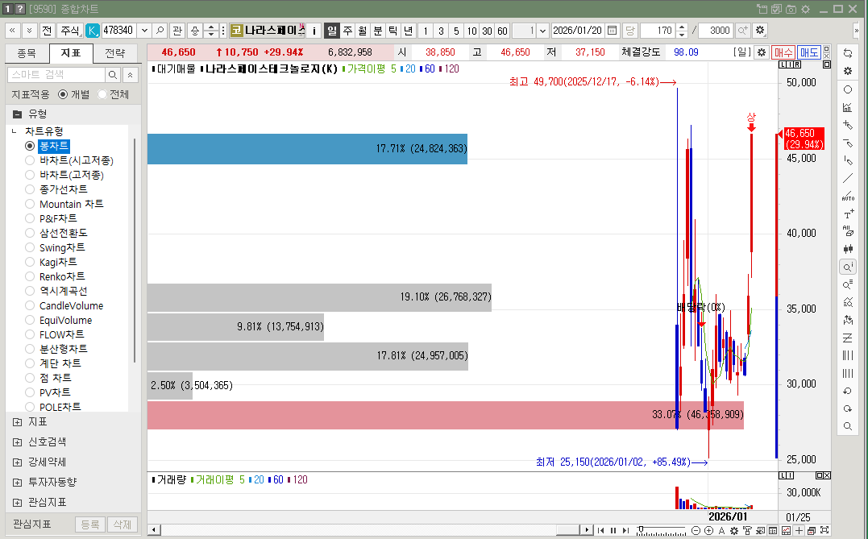Screen dimensions: 868x539
Task: Toggle the crosshair plus icon in bottom toolbar
Action: tap(799, 531)
